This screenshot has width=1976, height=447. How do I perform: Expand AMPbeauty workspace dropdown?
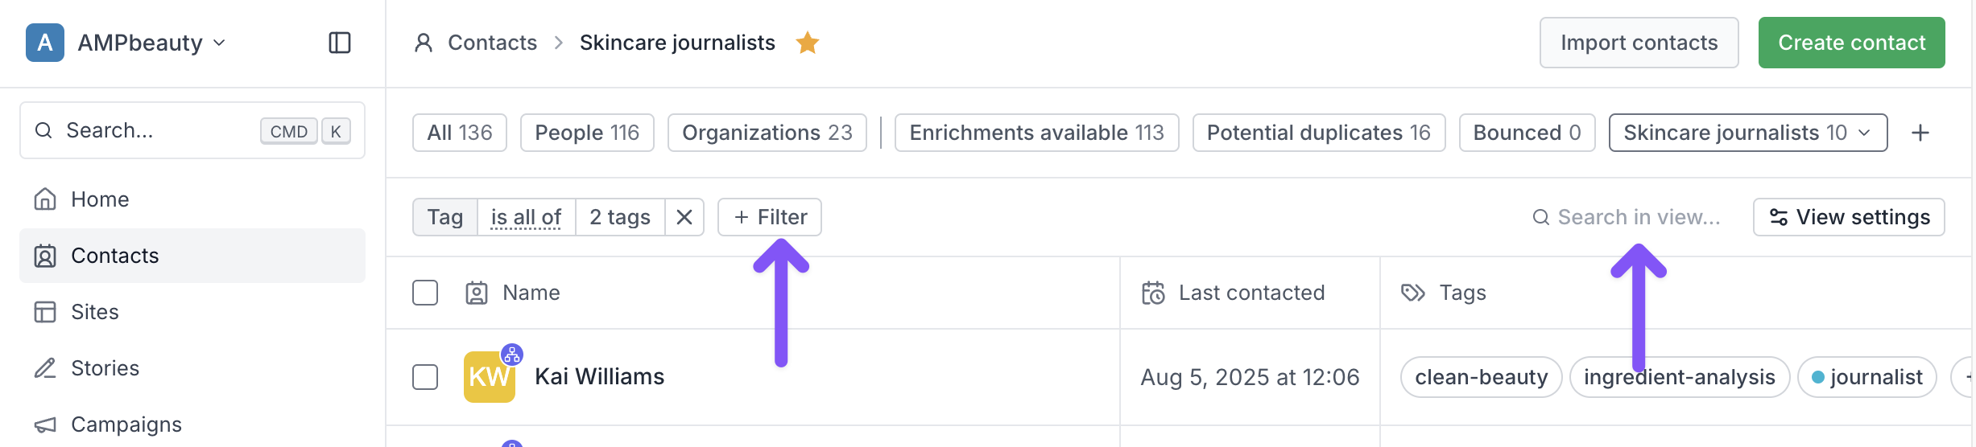[219, 43]
